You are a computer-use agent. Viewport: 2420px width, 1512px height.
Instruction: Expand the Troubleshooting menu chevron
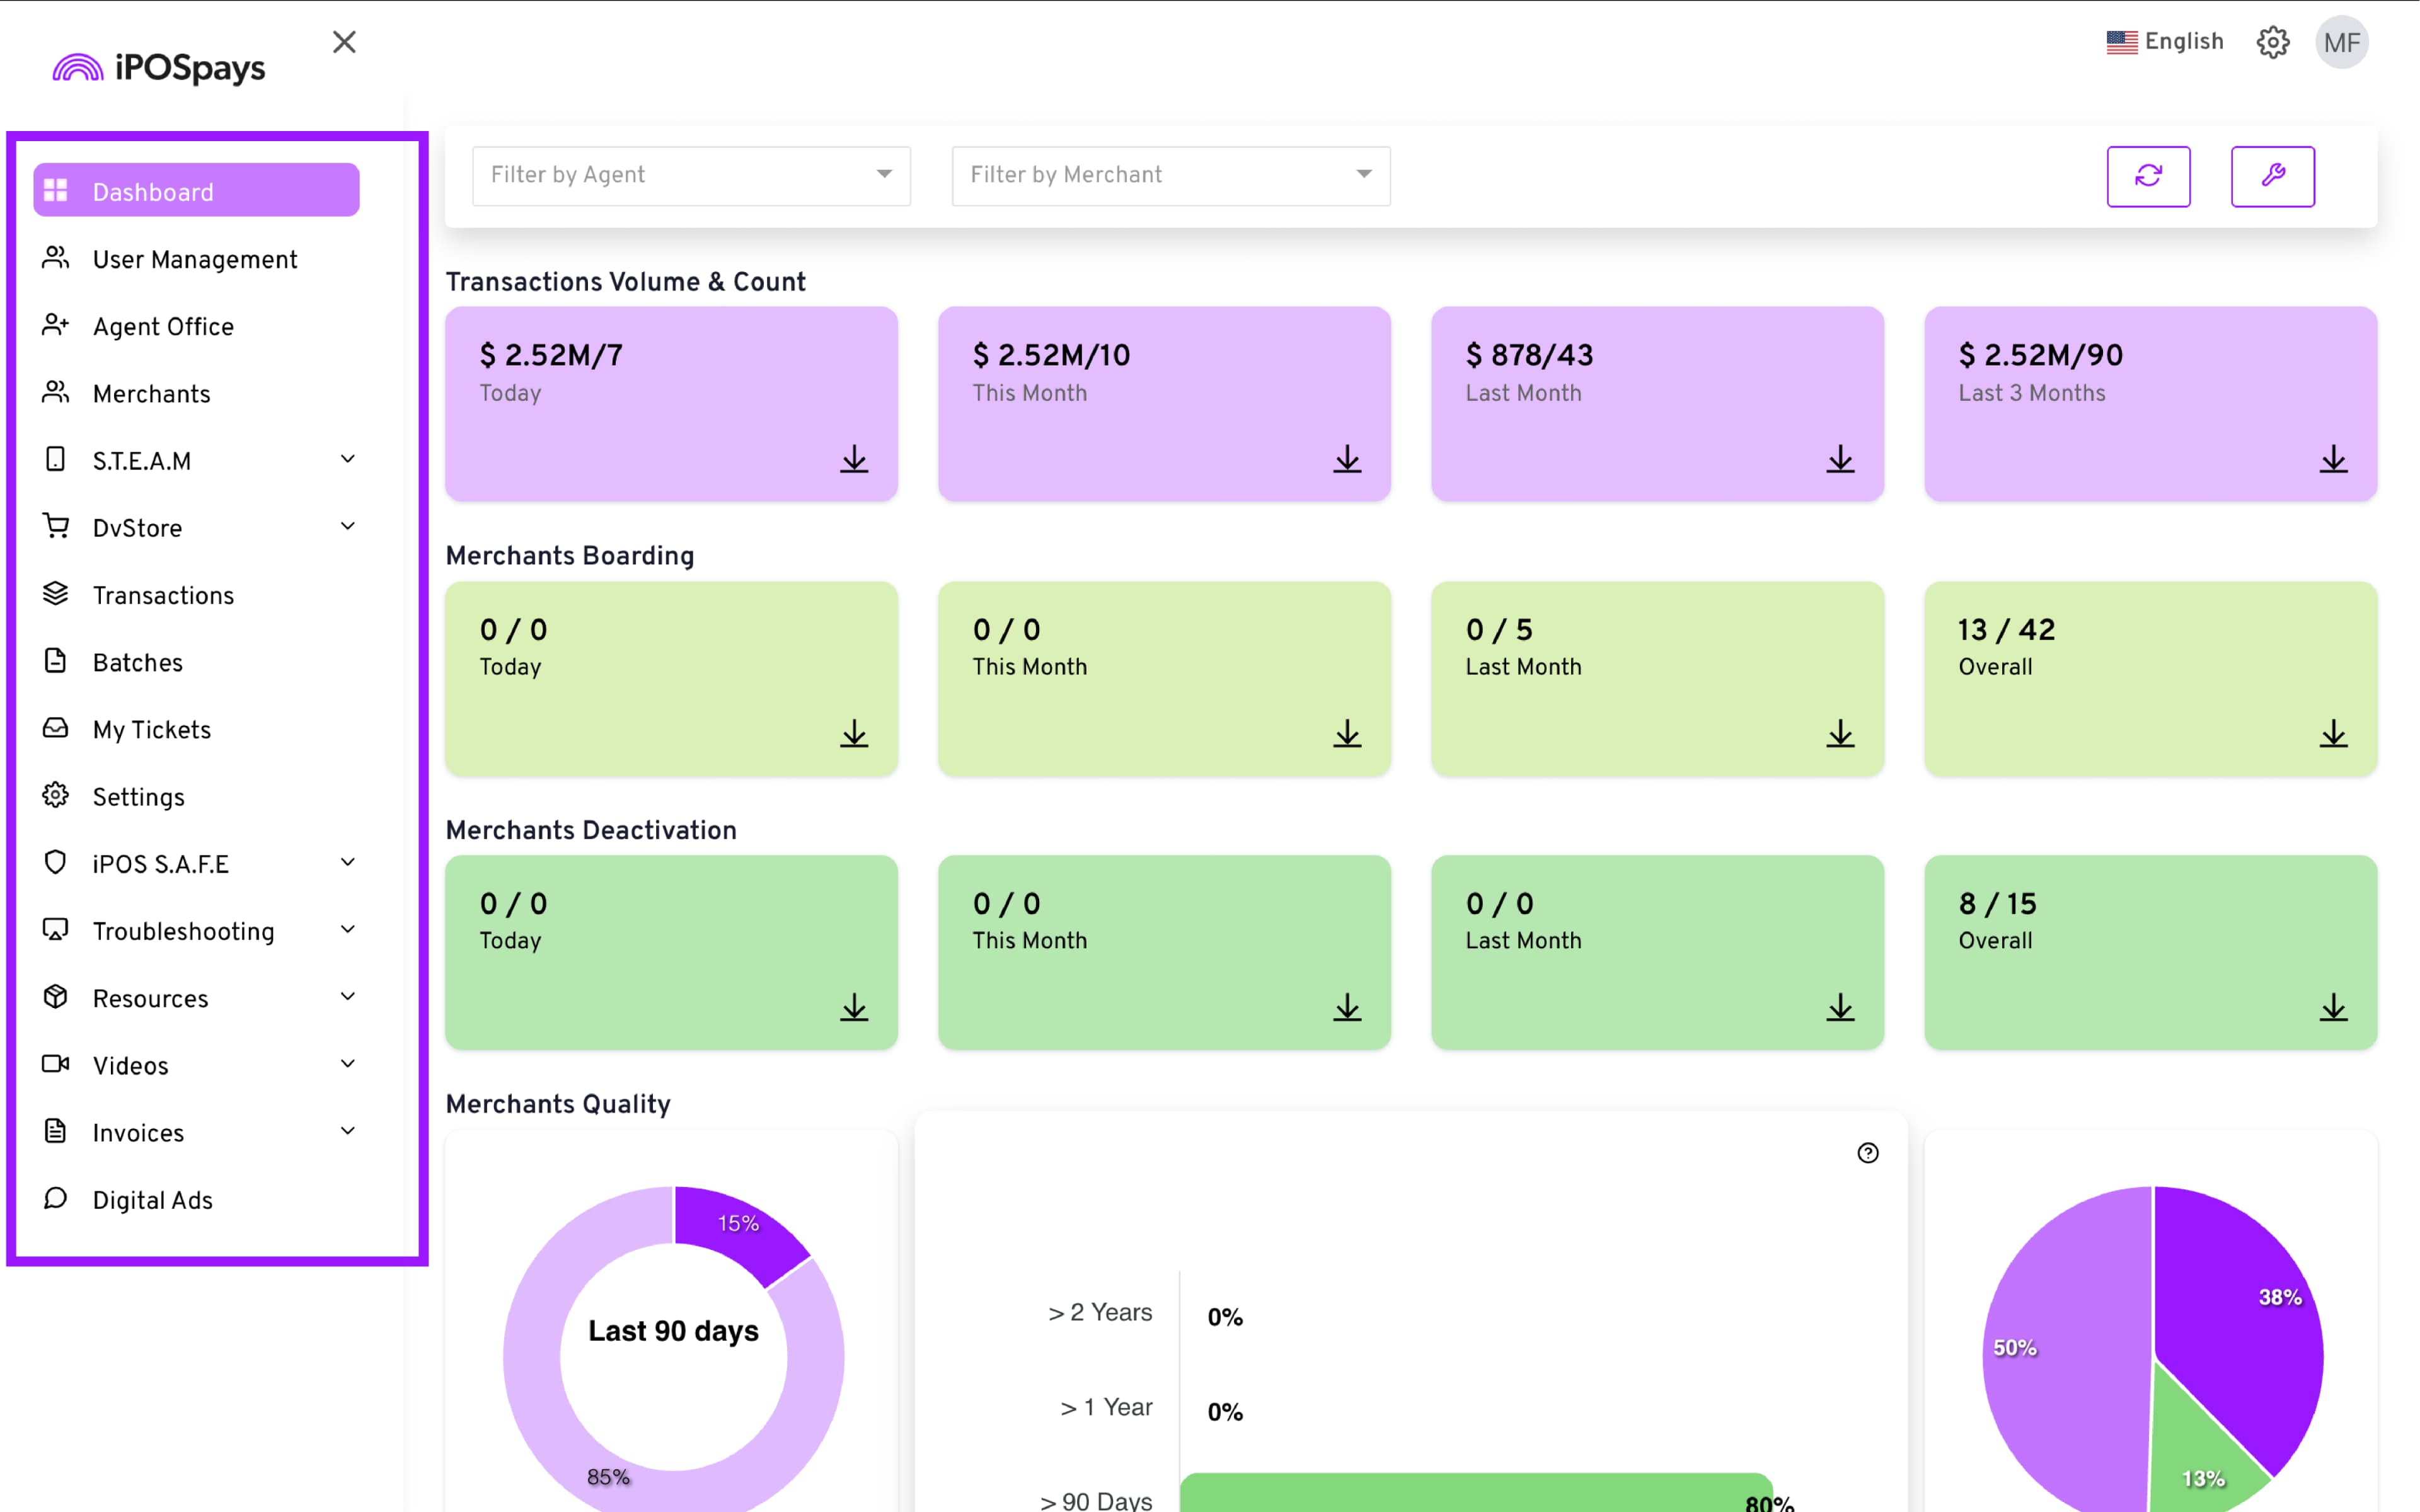(347, 930)
